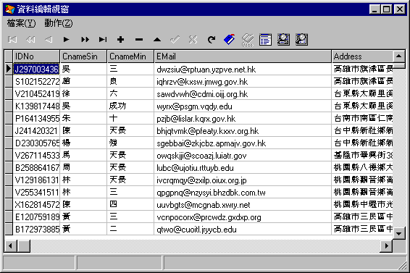
Task: Select the cell V129186131
Action: (x=36, y=180)
